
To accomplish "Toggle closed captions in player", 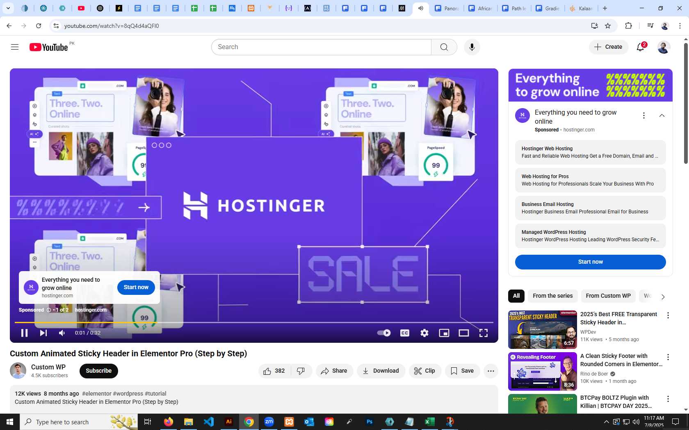I will pos(405,333).
